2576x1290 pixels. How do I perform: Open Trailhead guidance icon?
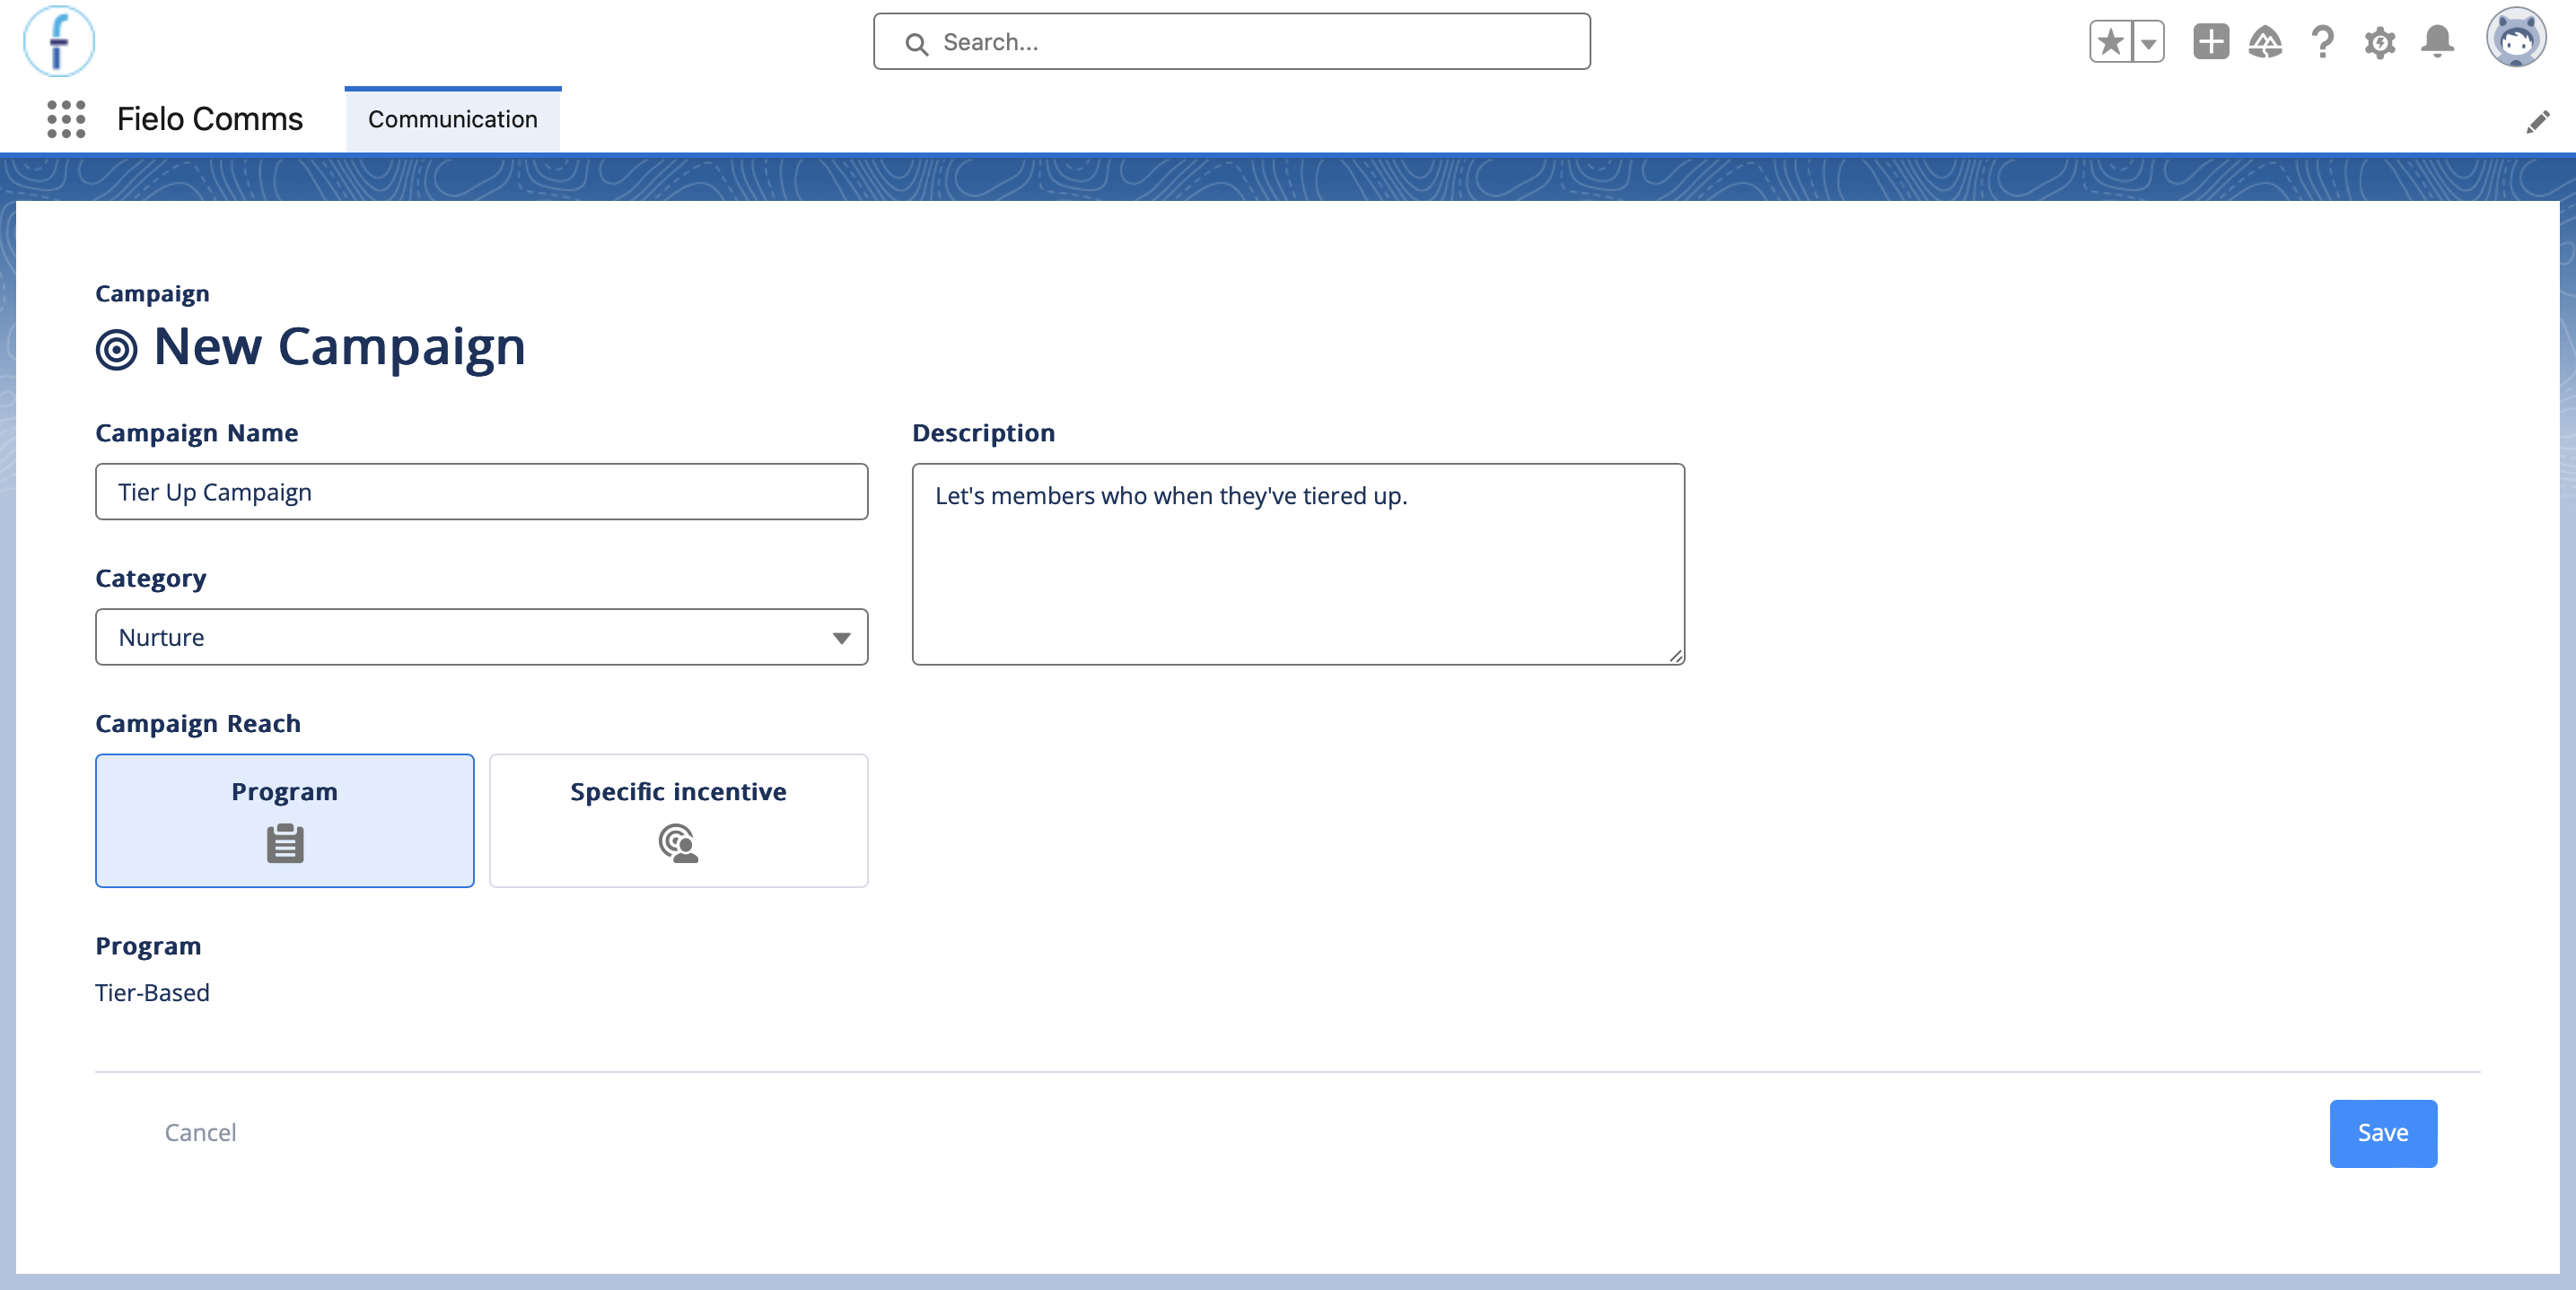click(x=2265, y=42)
